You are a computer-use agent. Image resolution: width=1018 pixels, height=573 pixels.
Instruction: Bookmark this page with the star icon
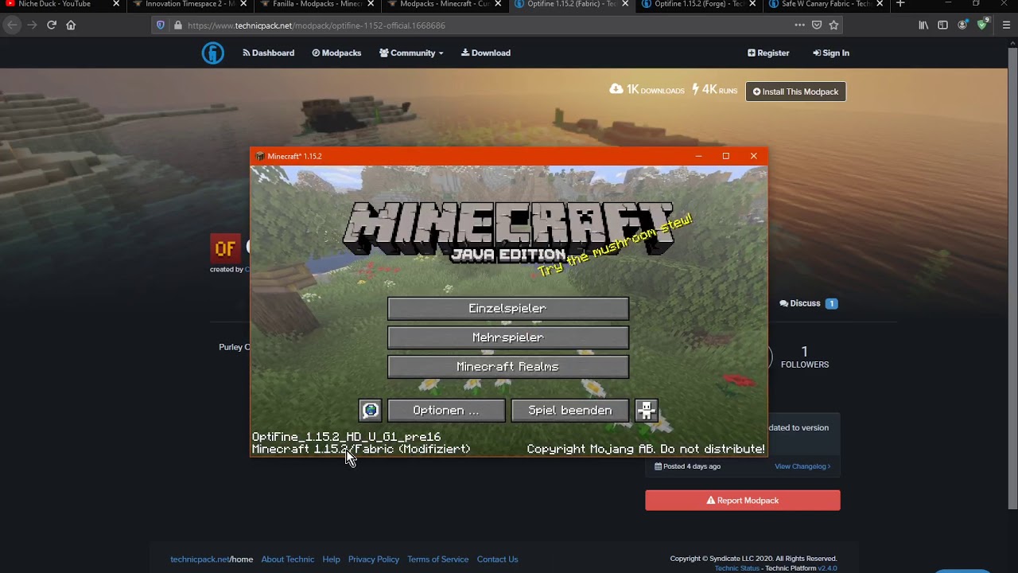point(833,25)
